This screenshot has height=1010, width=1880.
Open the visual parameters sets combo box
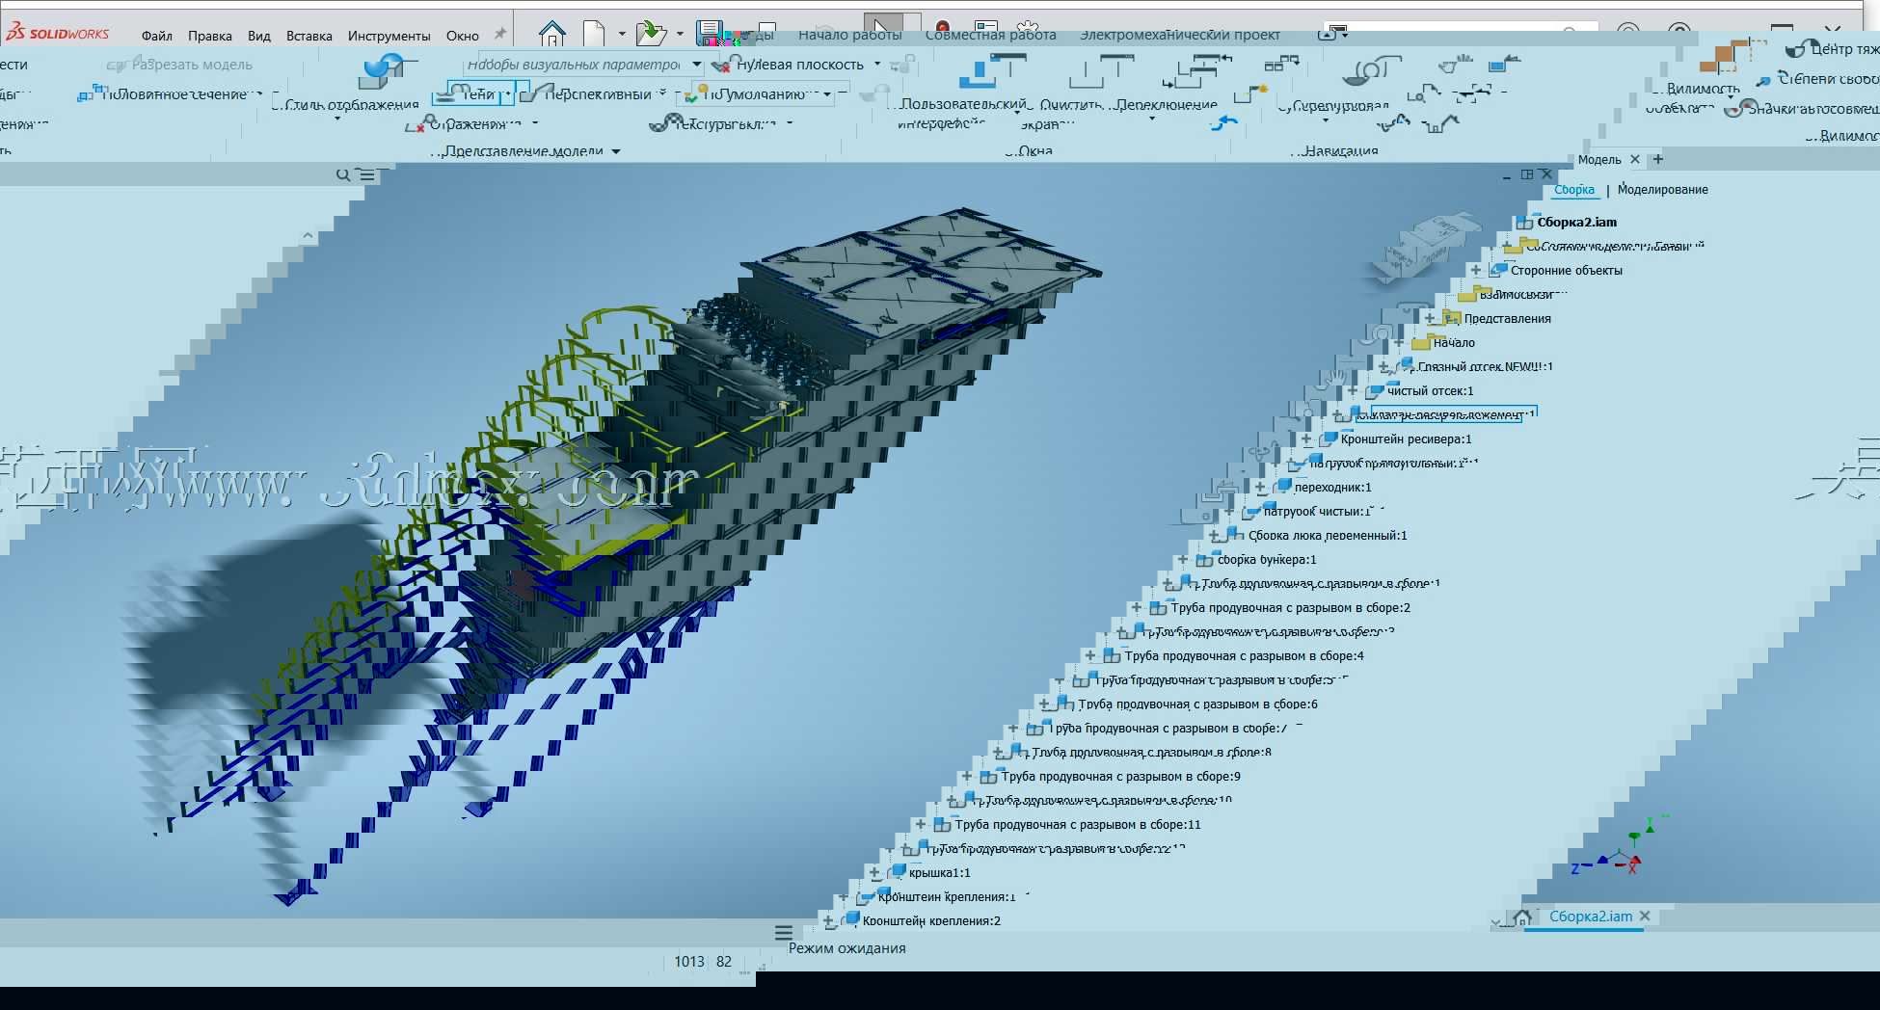click(583, 65)
